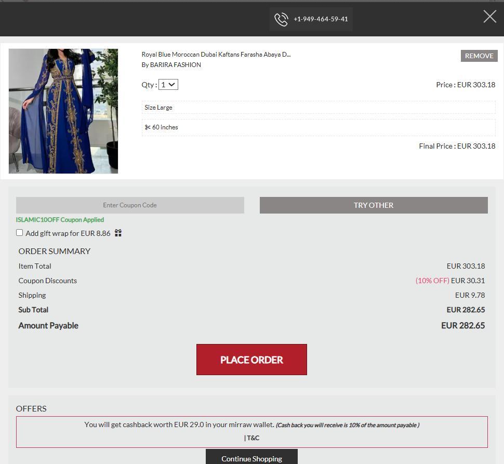This screenshot has width=504, height=464.
Task: Click the Add gift wrap label text
Action: pyautogui.click(x=68, y=233)
